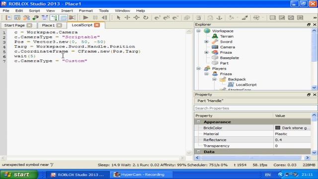Switch to the Start Page tab

point(14,25)
